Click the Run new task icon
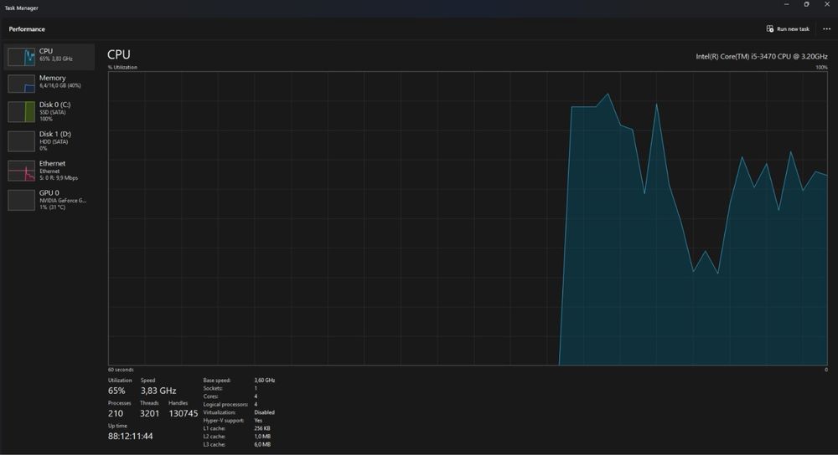This screenshot has width=838, height=455. point(769,28)
